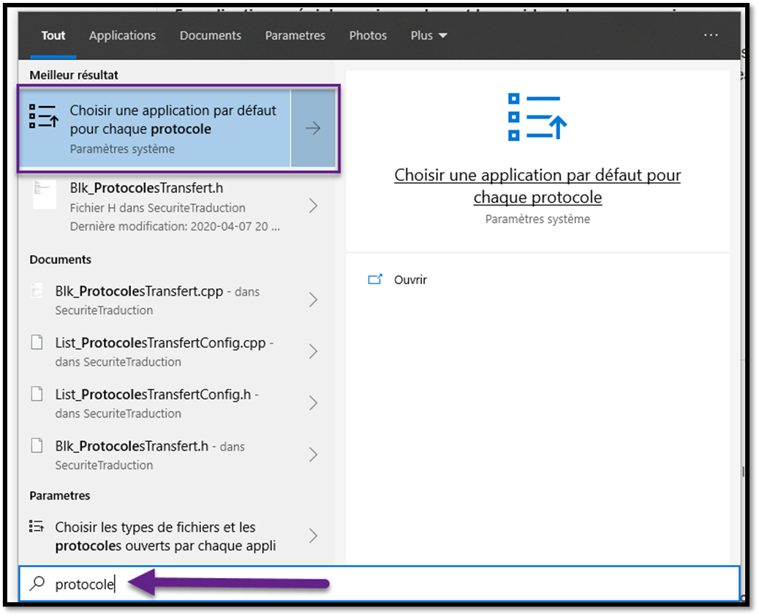The height and width of the screenshot is (616, 759).
Task: Open Blk_ProtocolesTransfert.h under the Documents section
Action: pos(139,454)
